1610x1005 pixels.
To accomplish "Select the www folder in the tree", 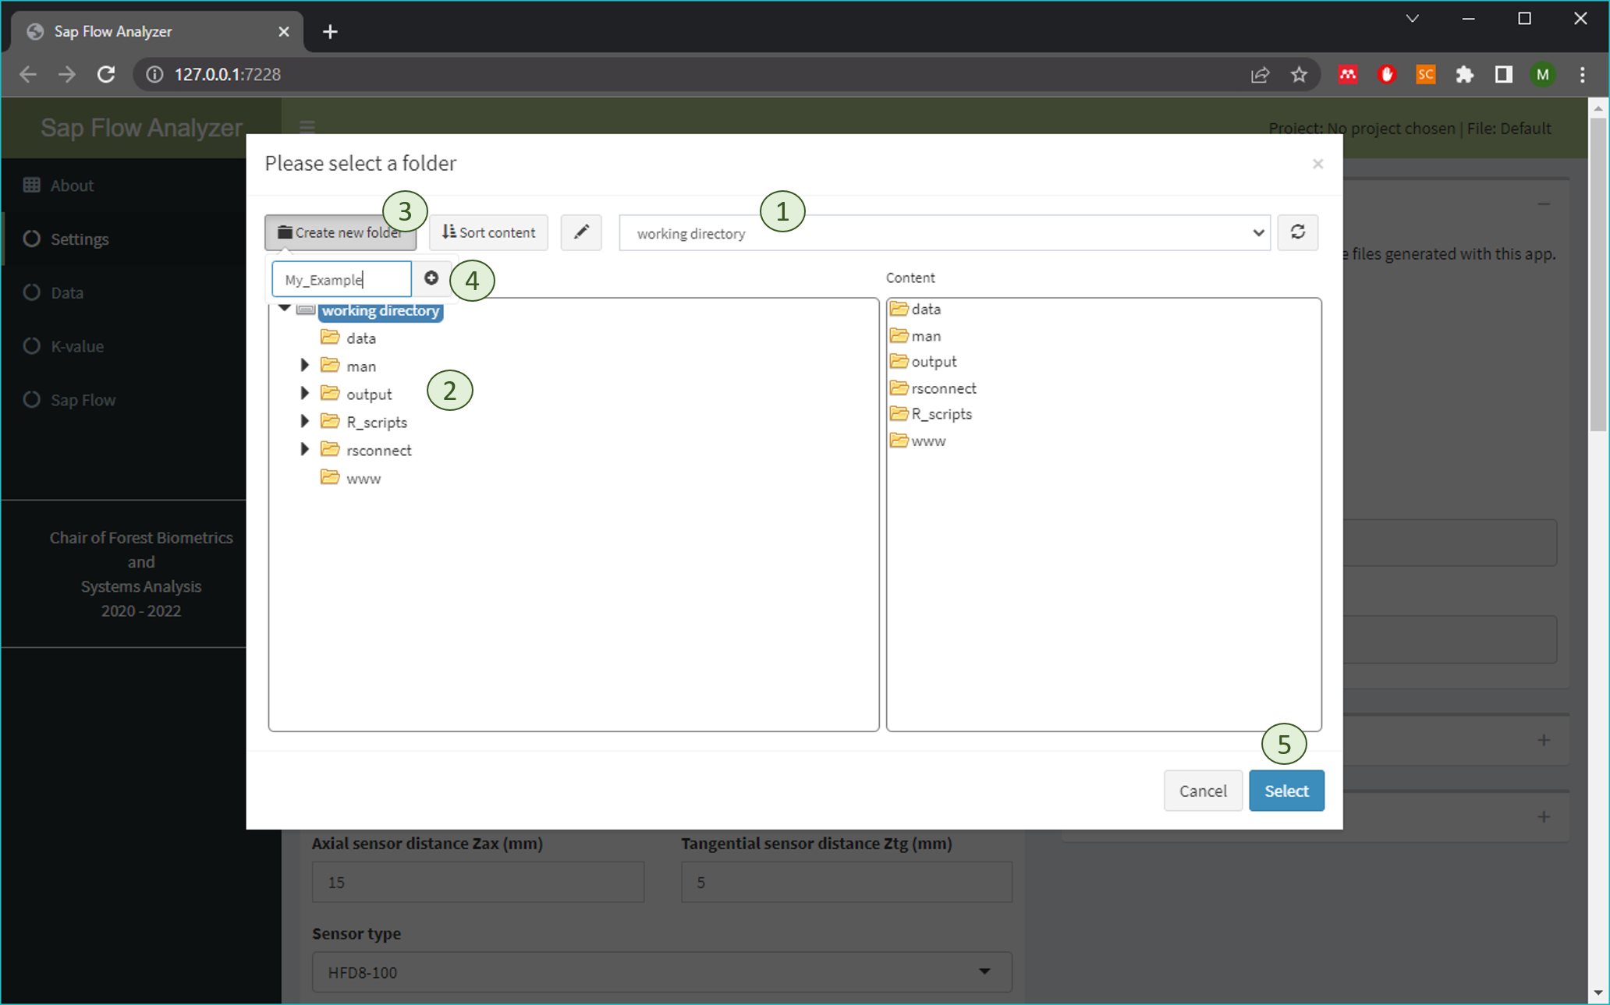I will click(x=363, y=479).
